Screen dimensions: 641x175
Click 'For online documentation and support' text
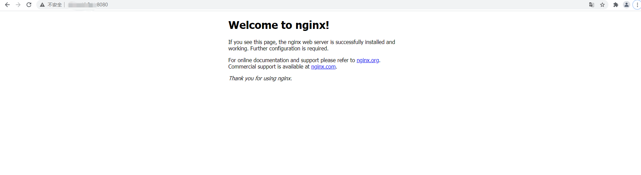coord(274,60)
